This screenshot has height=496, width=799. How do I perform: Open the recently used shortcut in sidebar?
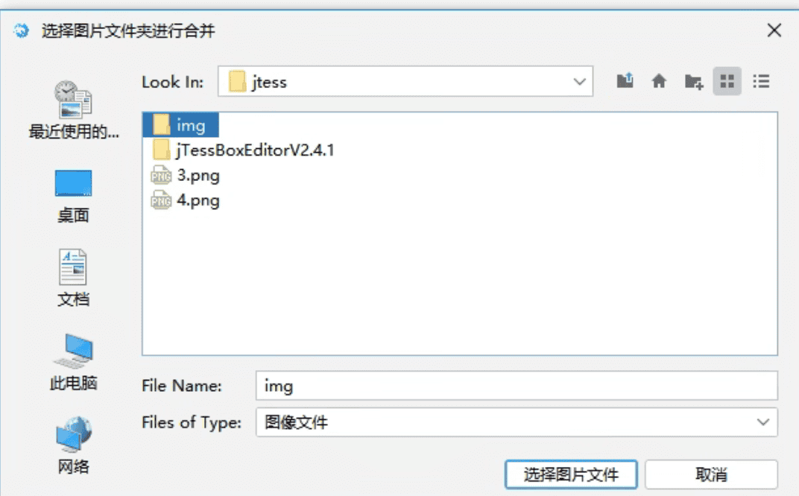[73, 110]
